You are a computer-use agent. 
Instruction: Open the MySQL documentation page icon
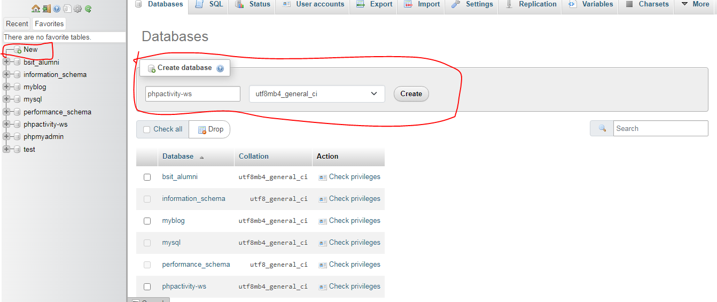tap(67, 9)
